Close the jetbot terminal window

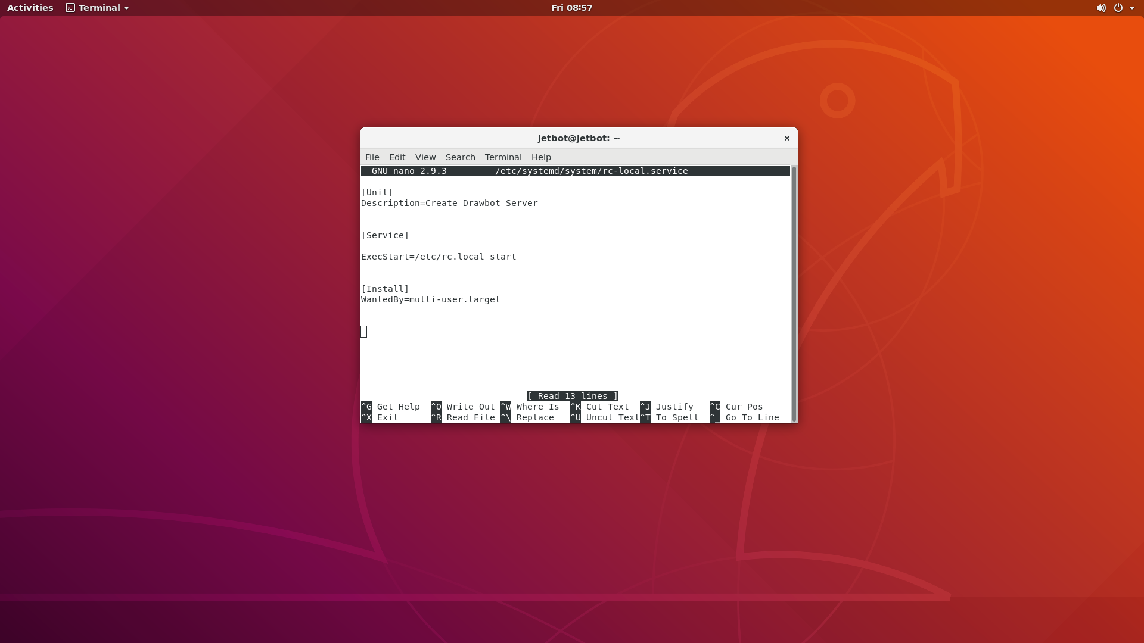pos(786,138)
